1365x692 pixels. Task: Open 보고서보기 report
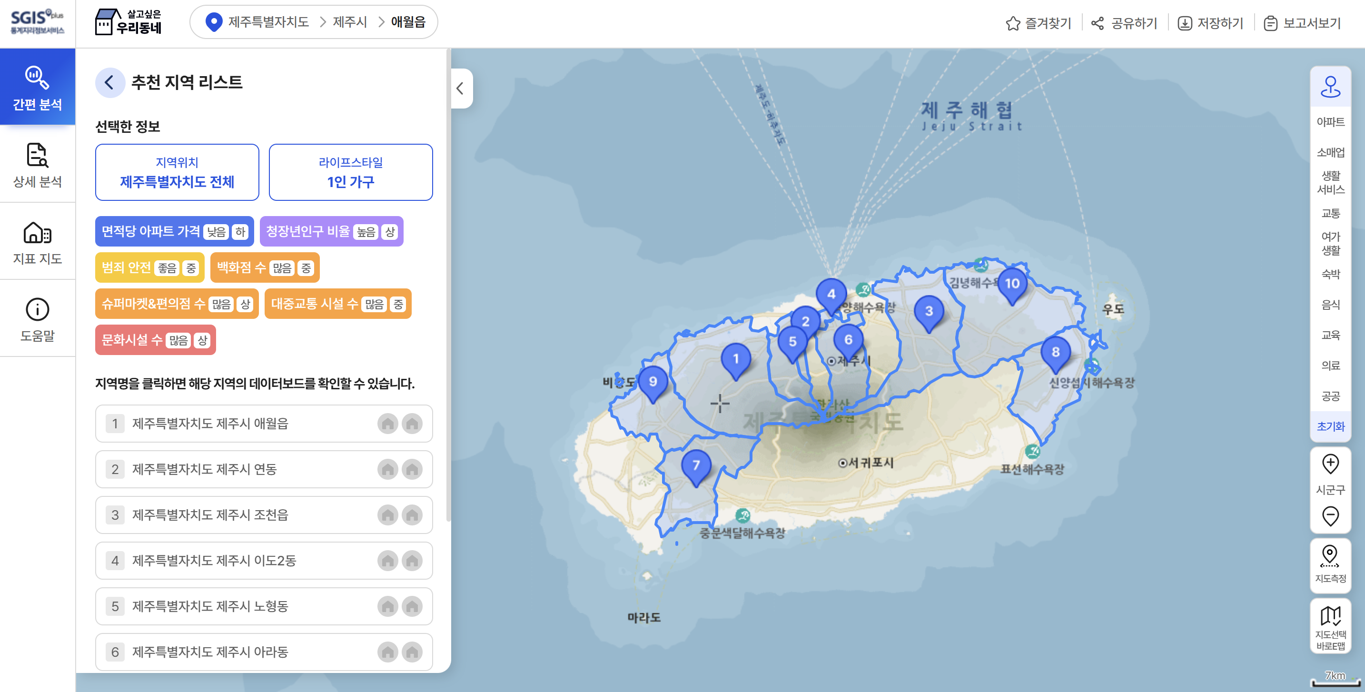[1302, 23]
